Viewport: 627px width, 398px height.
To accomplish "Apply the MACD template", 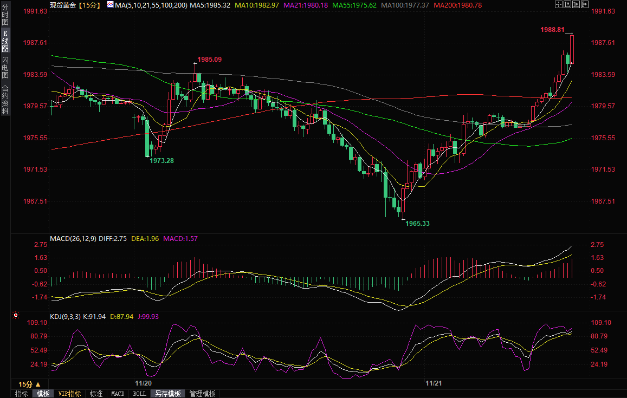I will 118,394.
